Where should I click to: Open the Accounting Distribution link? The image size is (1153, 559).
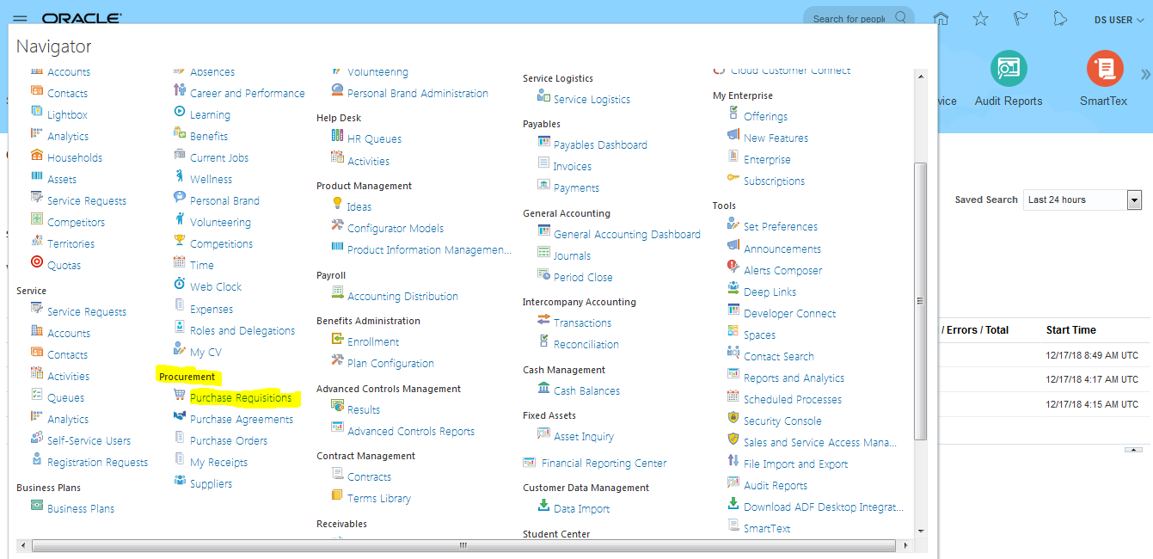[402, 297]
